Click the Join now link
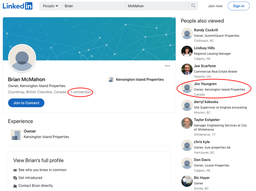This screenshot has width=256, height=191. (x=215, y=6)
